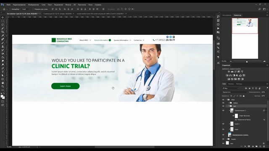
Task: Hide the text group layer
Action: 223,106
